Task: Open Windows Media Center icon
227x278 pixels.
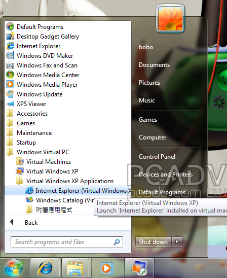Action: tap(10, 75)
